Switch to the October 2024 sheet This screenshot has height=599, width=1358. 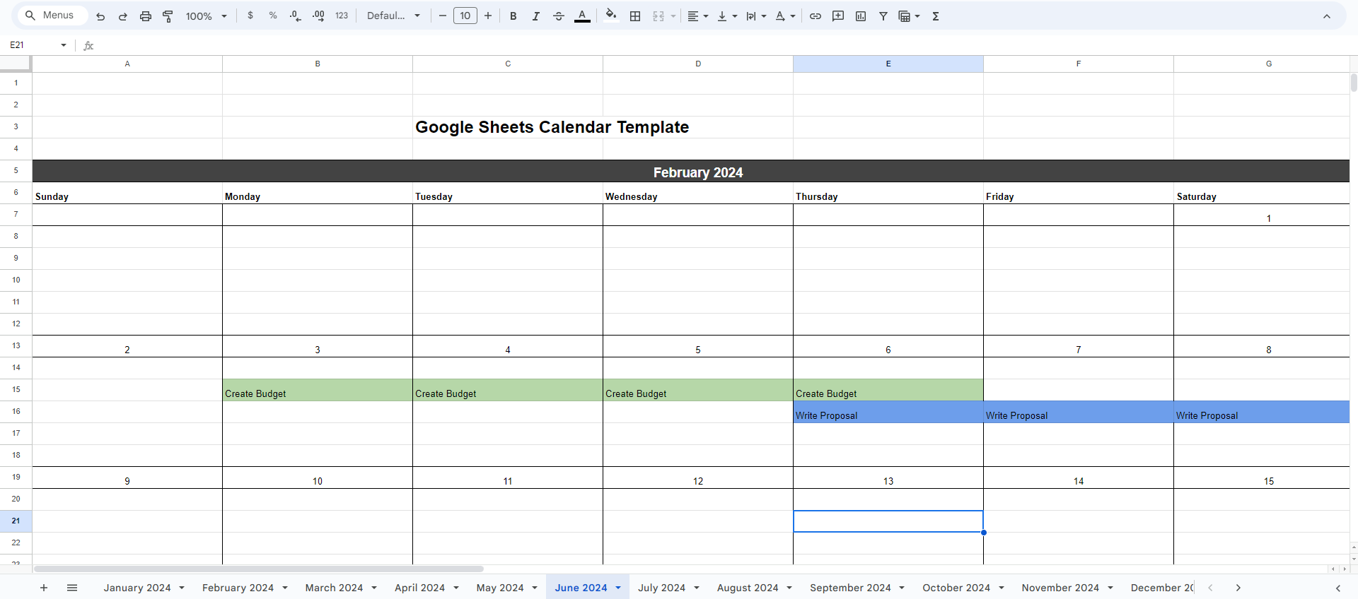tap(956, 588)
